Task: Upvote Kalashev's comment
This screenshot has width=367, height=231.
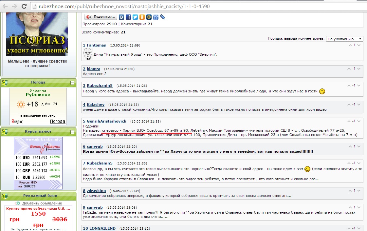Action: pos(349,105)
